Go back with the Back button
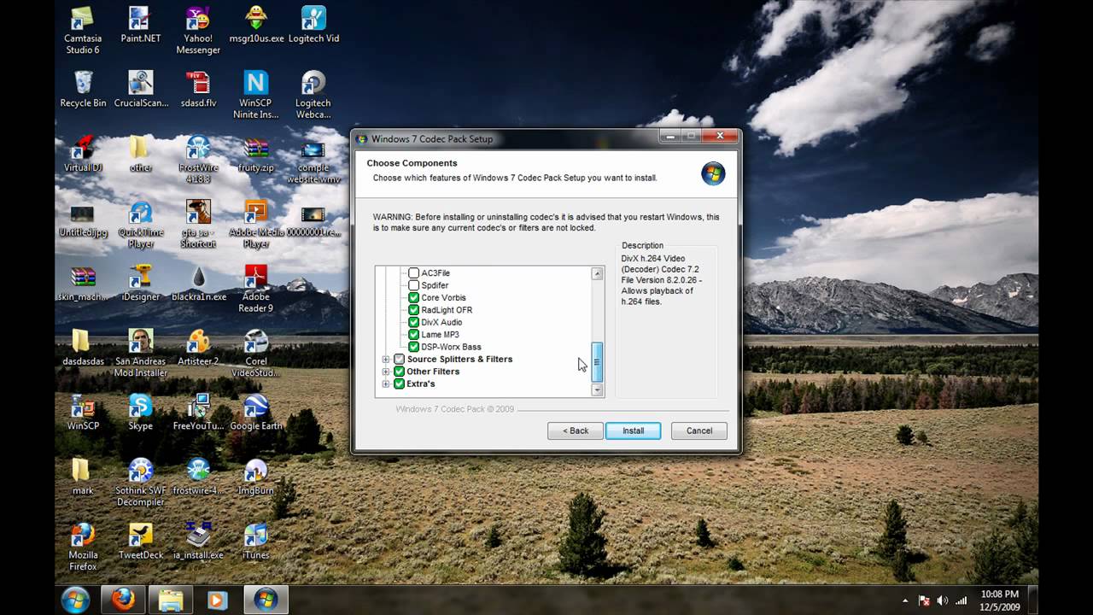The height and width of the screenshot is (615, 1093). pyautogui.click(x=576, y=430)
